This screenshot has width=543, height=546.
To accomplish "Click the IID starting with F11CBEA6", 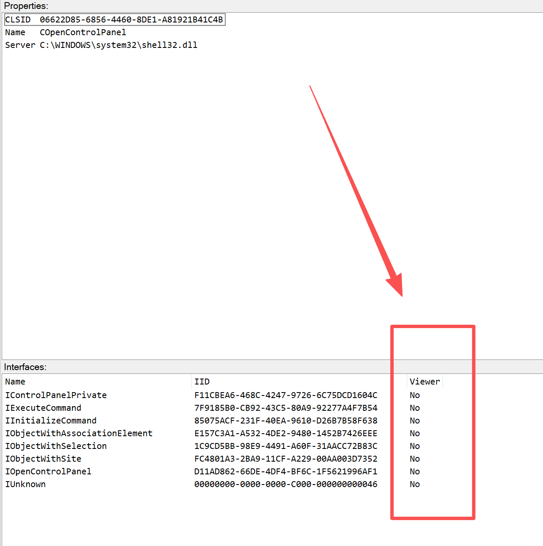I will coord(285,395).
